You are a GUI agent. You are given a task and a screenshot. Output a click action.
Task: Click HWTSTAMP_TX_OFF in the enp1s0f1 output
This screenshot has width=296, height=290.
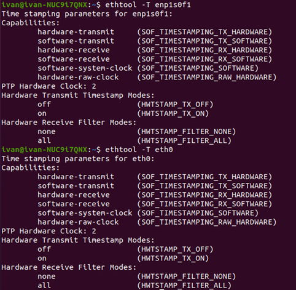pos(175,104)
